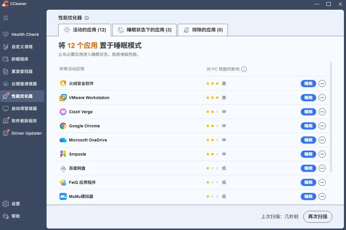
Task: Open more options for FeiQ 应用程序
Action: point(322,182)
